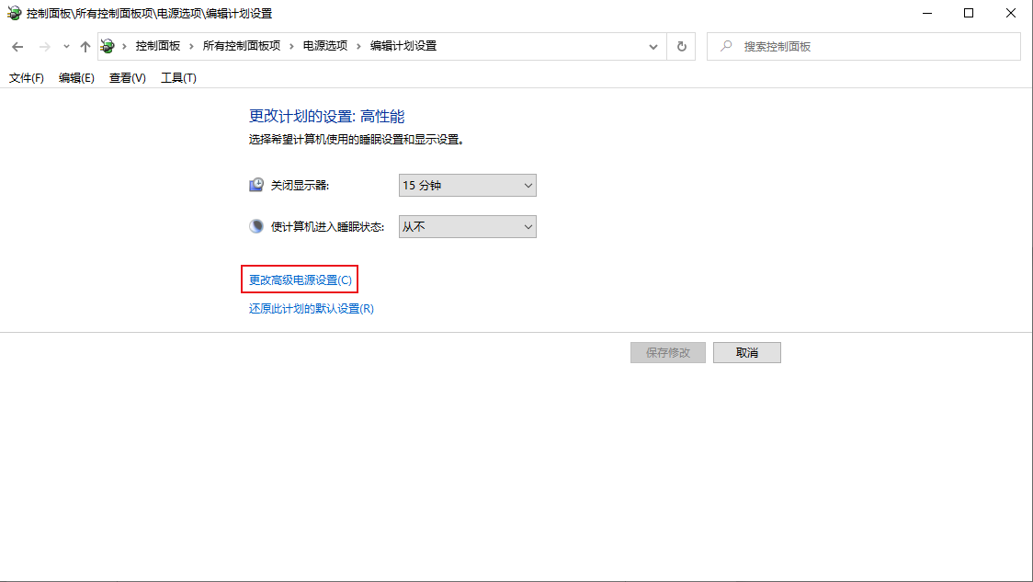This screenshot has width=1033, height=582.
Task: Focus the 搜索控制面板 search field
Action: (x=864, y=46)
